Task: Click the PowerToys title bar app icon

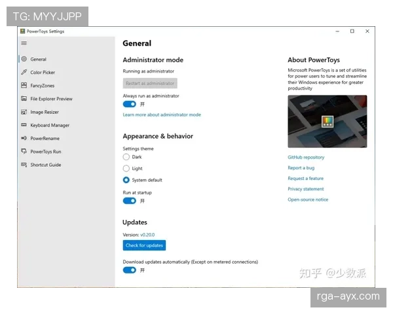Action: pyautogui.click(x=22, y=31)
